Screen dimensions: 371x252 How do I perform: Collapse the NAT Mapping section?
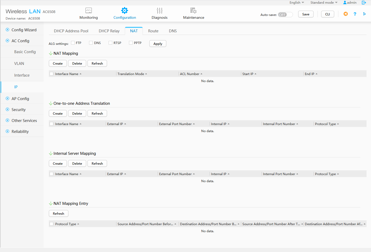51,53
